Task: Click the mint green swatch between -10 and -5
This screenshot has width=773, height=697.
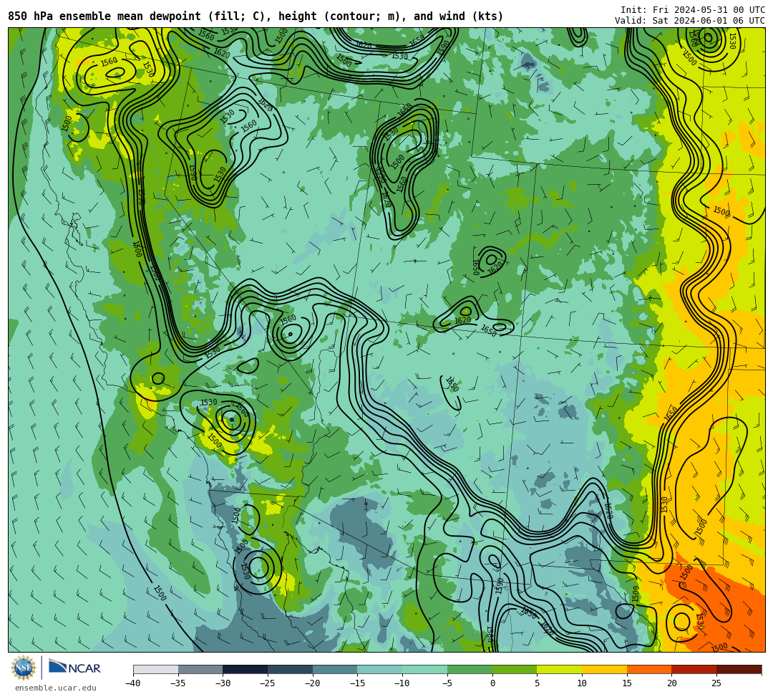Action: pos(425,669)
